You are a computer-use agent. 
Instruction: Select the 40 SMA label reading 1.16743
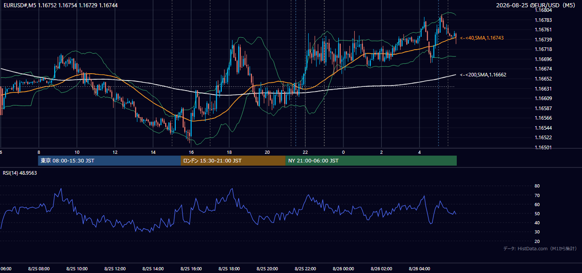pos(482,38)
